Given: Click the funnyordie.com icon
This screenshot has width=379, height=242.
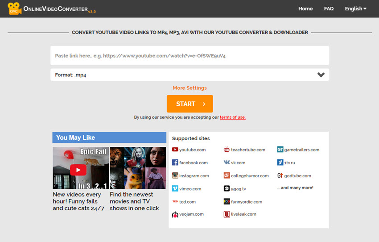Looking at the screenshot, I should 227,201.
